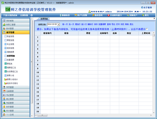Click the 导出 export link
The height and width of the screenshot is (119, 157).
point(113,24)
